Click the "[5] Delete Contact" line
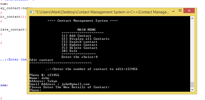Viewport: 205px width, 100px height. click(x=79, y=48)
